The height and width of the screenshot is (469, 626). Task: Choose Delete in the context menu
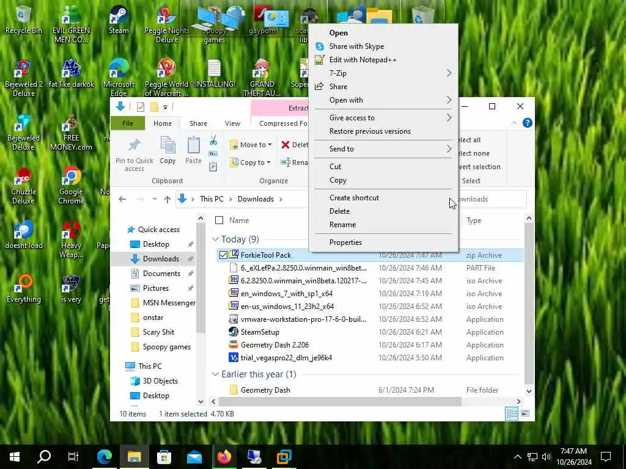point(383,211)
